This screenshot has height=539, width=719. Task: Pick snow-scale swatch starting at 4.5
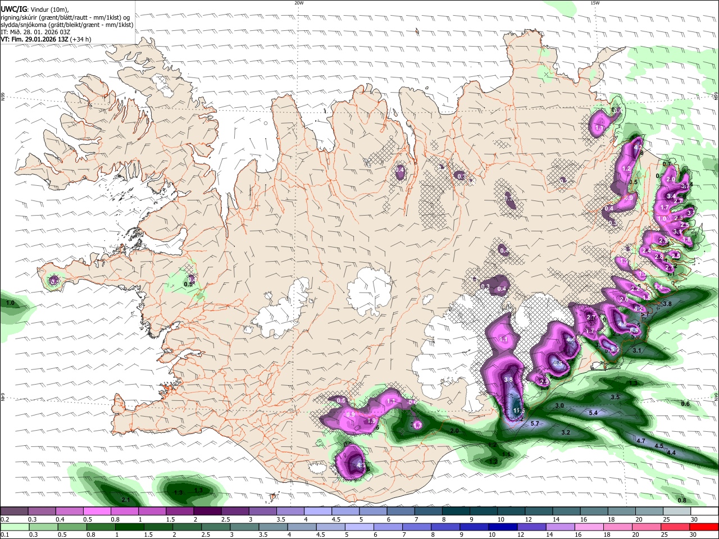pos(345,511)
